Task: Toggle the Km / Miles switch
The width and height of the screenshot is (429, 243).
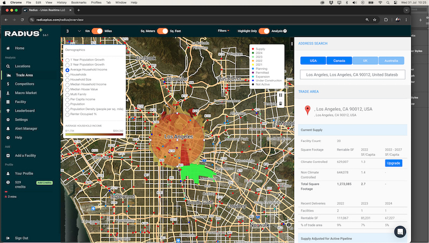Action: 97,31
